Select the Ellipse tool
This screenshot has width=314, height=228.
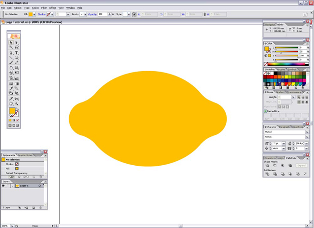pyautogui.click(x=17, y=58)
